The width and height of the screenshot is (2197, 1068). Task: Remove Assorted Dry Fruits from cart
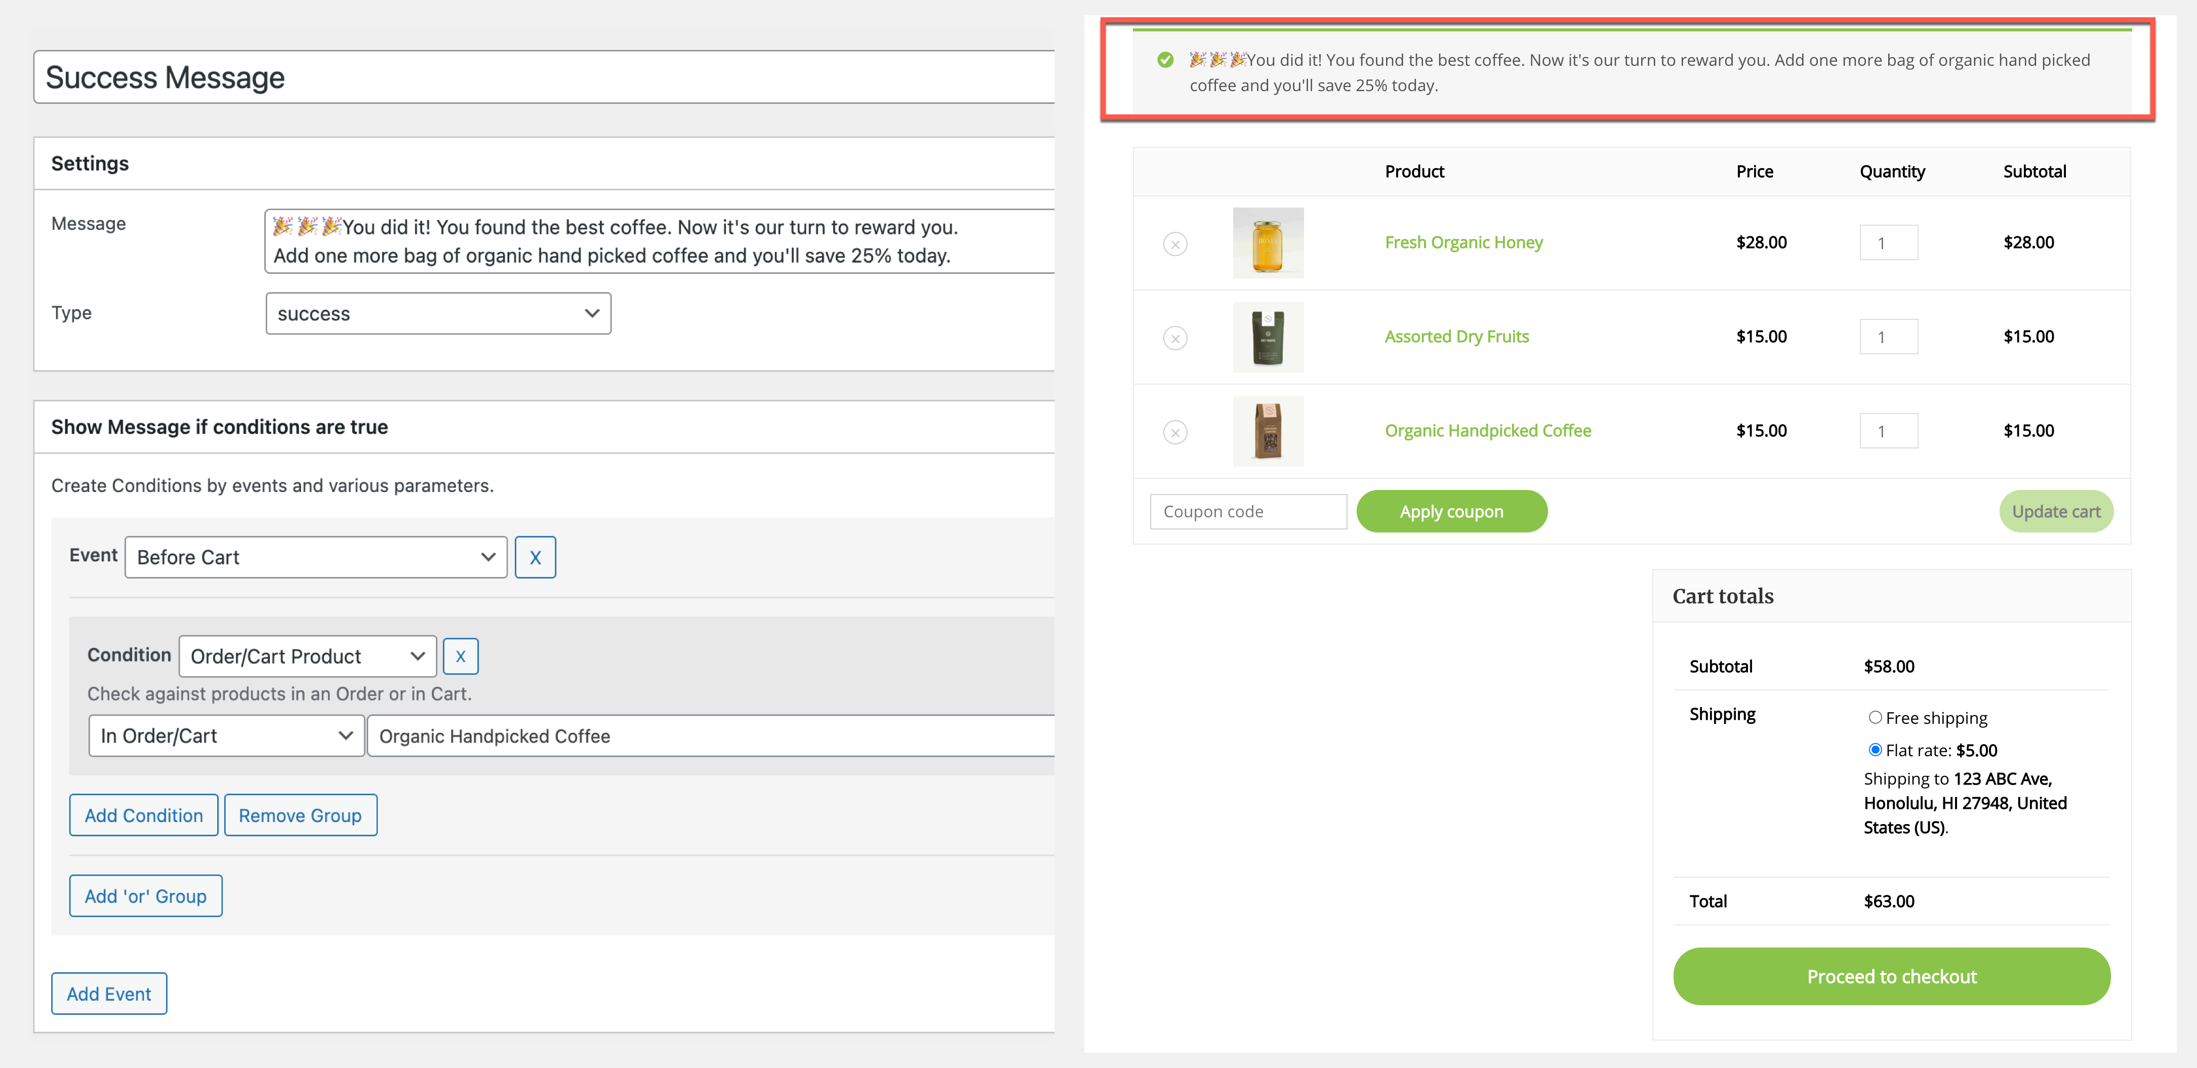click(x=1175, y=338)
